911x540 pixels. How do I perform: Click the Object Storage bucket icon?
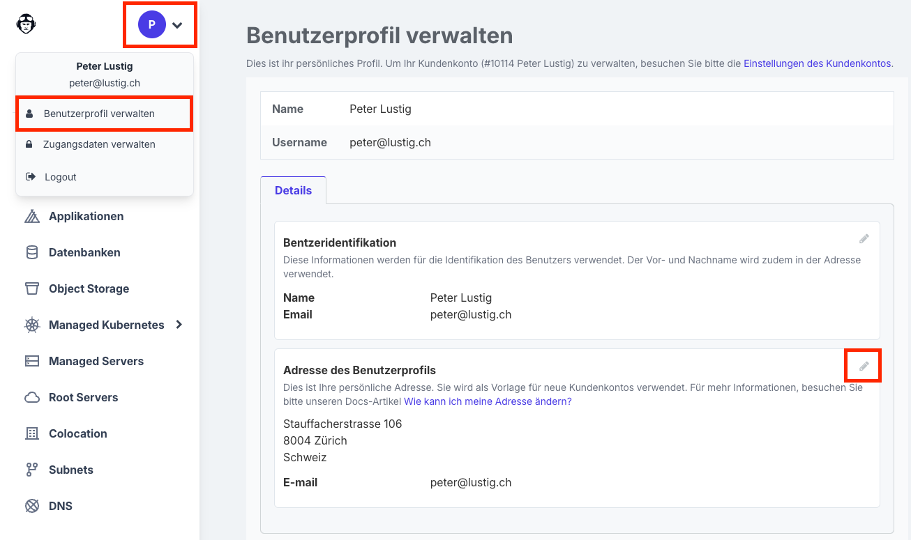click(x=32, y=289)
